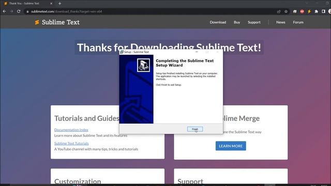The image size is (331, 186).
Task: Click the LEARN MORE button
Action: pyautogui.click(x=231, y=146)
